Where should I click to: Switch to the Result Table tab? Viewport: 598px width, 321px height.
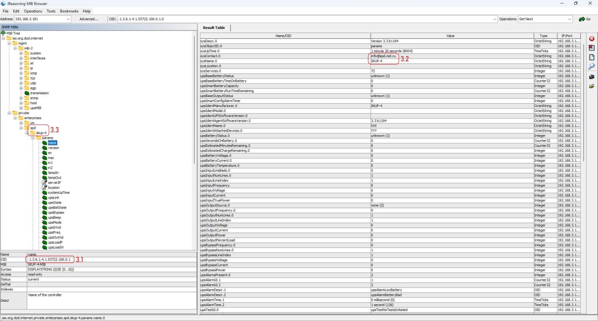[214, 28]
